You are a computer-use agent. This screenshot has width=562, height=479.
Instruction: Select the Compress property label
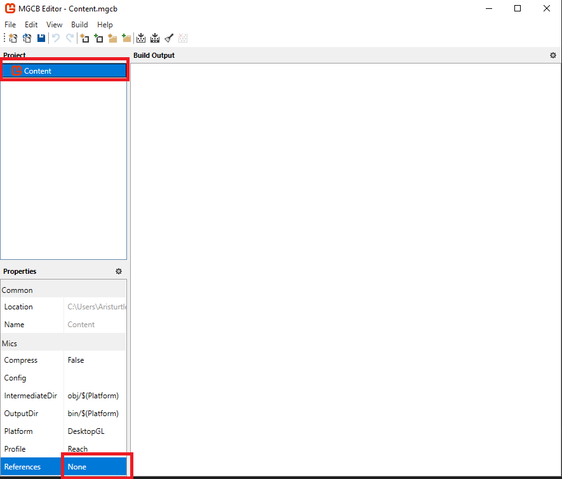[x=20, y=360]
